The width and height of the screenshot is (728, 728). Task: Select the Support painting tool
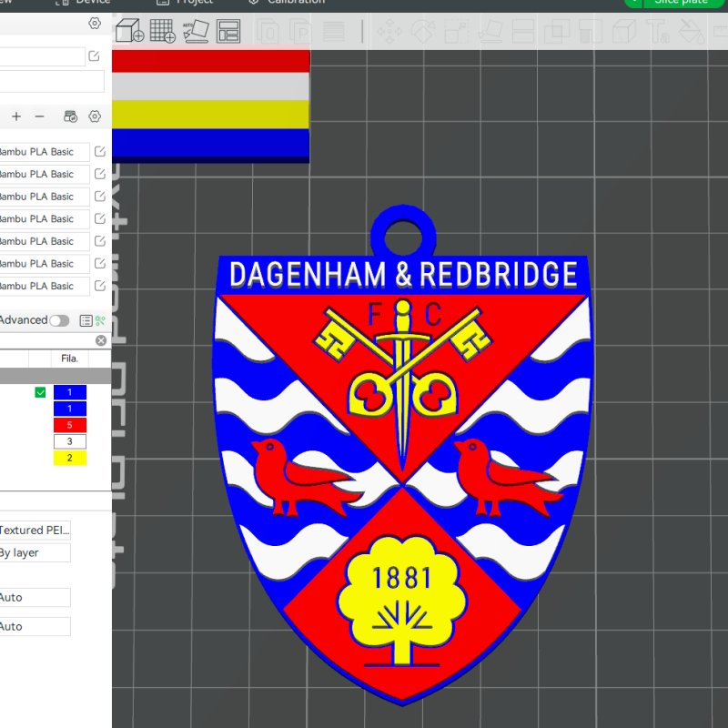pos(591,31)
